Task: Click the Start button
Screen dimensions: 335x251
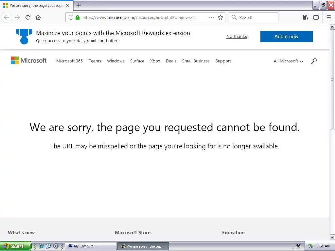Action: 15,246
